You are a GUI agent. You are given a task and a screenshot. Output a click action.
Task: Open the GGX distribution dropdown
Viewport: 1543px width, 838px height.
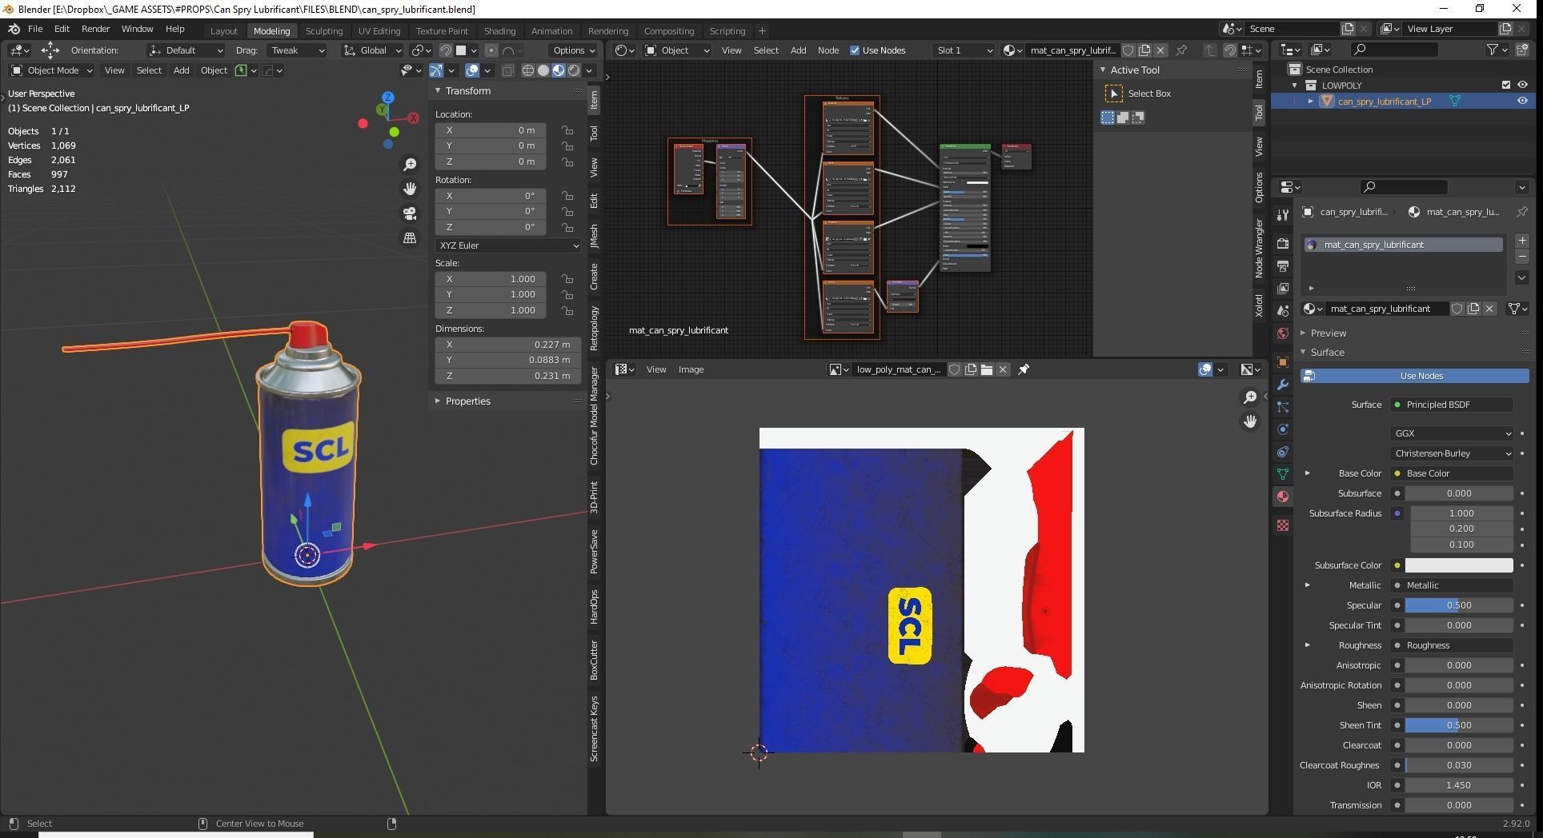1451,433
